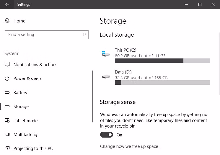Click the Notifications & actions icon
The width and height of the screenshot is (220, 155).
pyautogui.click(x=7, y=65)
